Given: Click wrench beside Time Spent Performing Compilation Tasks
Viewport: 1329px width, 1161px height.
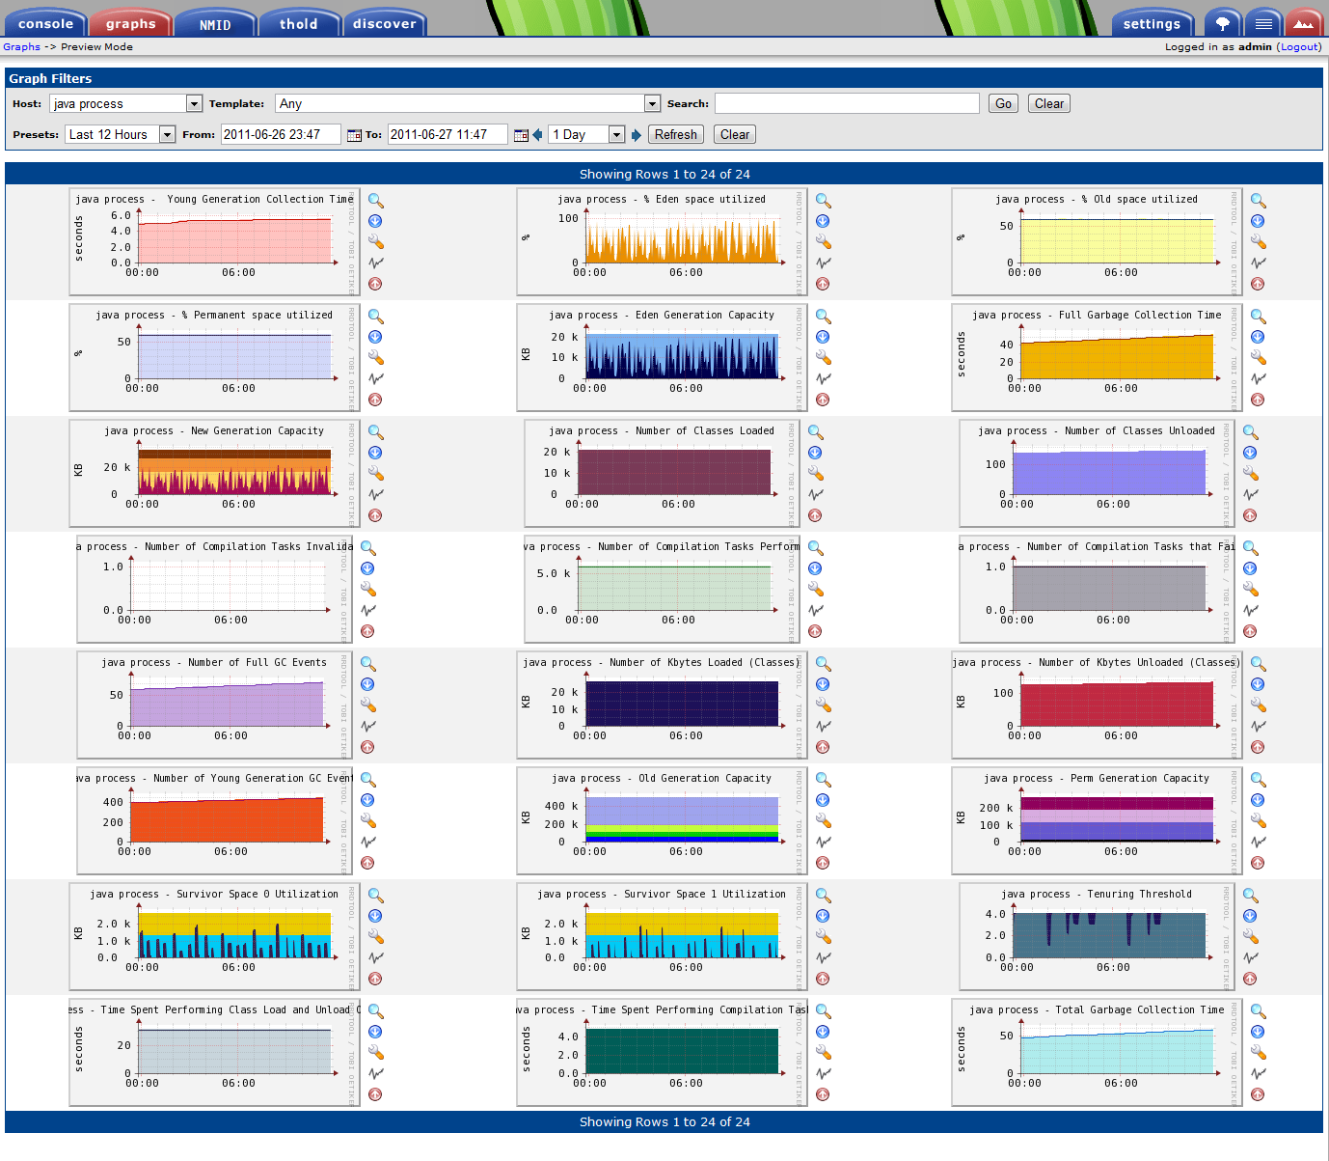Looking at the screenshot, I should 824,1052.
